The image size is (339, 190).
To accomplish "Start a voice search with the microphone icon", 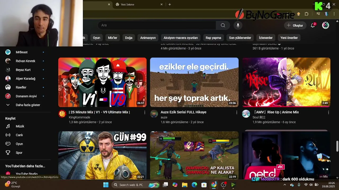I will pos(238,25).
